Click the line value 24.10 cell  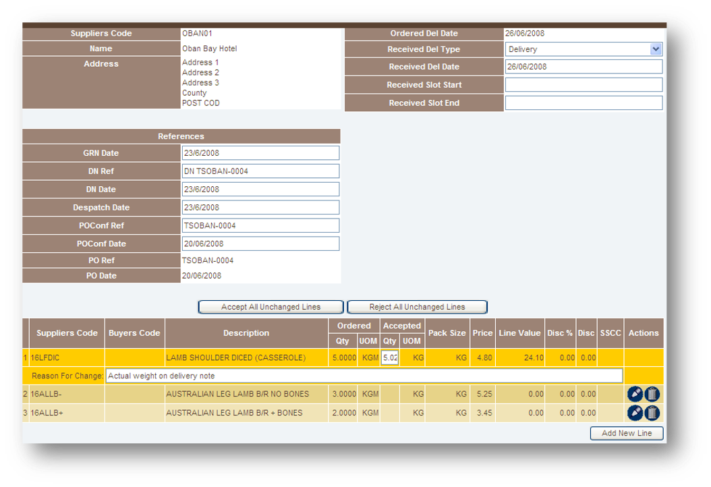tap(520, 357)
